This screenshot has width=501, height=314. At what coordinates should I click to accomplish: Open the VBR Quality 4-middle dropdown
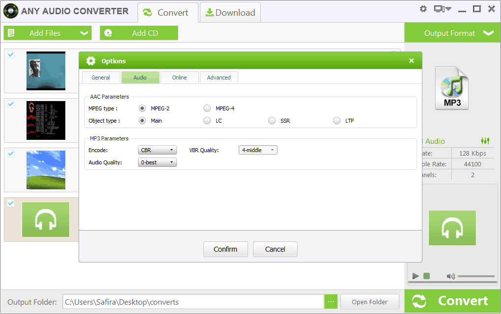[258, 150]
